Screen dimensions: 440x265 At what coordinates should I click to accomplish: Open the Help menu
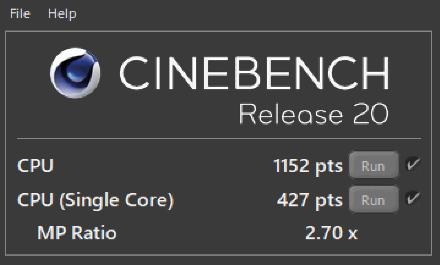(62, 14)
